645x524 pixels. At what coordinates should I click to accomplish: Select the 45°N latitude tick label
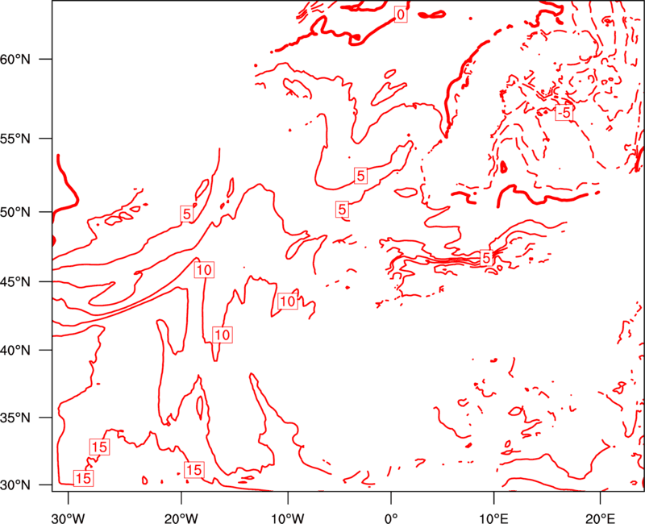tap(15, 281)
